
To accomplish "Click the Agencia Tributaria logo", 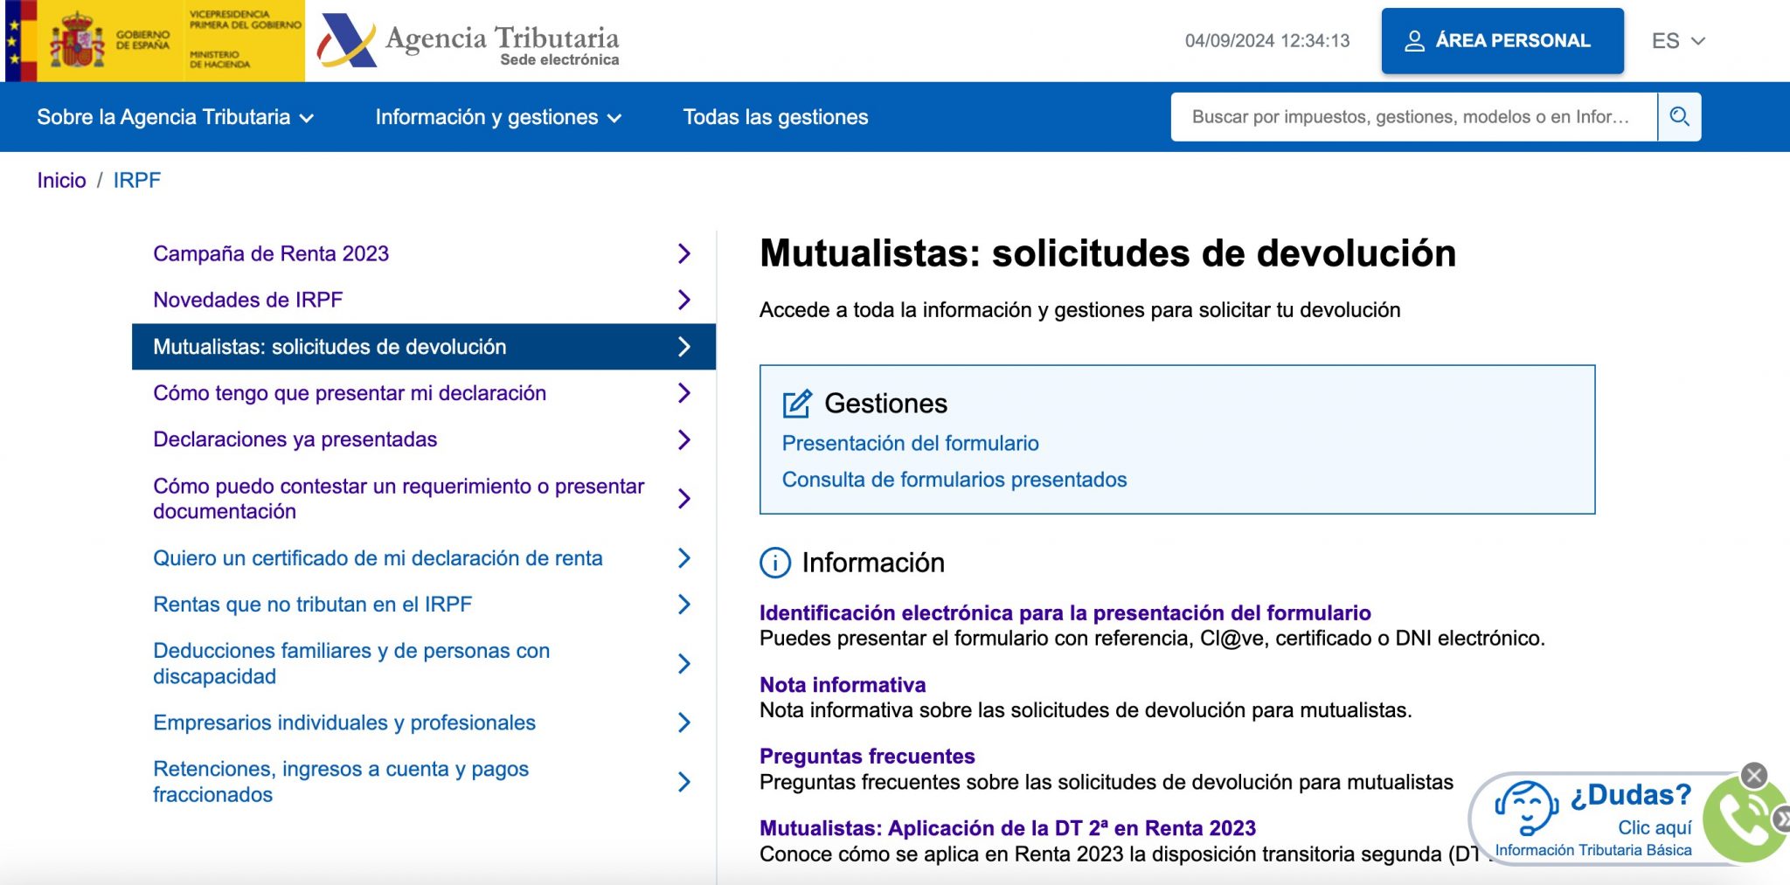I will point(468,41).
